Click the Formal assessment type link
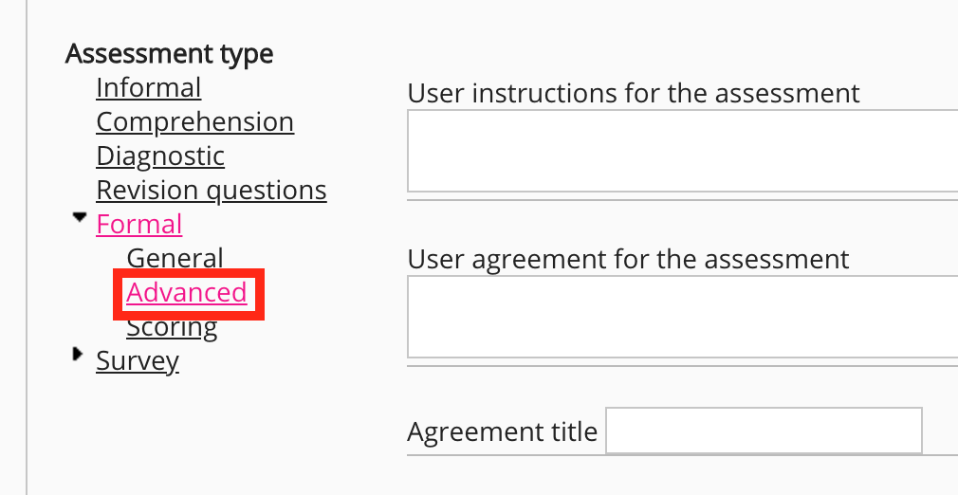 tap(139, 225)
